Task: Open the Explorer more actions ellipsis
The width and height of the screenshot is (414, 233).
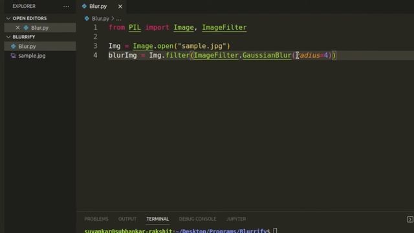Action: [x=66, y=6]
